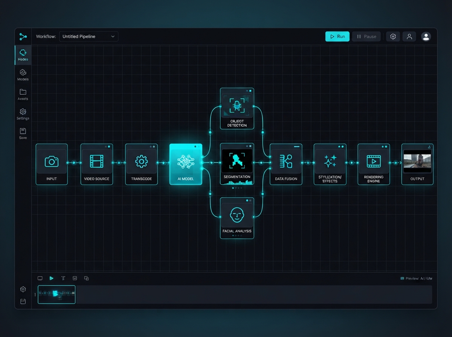
Task: Click the timeline clip thumbnail
Action: point(56,294)
